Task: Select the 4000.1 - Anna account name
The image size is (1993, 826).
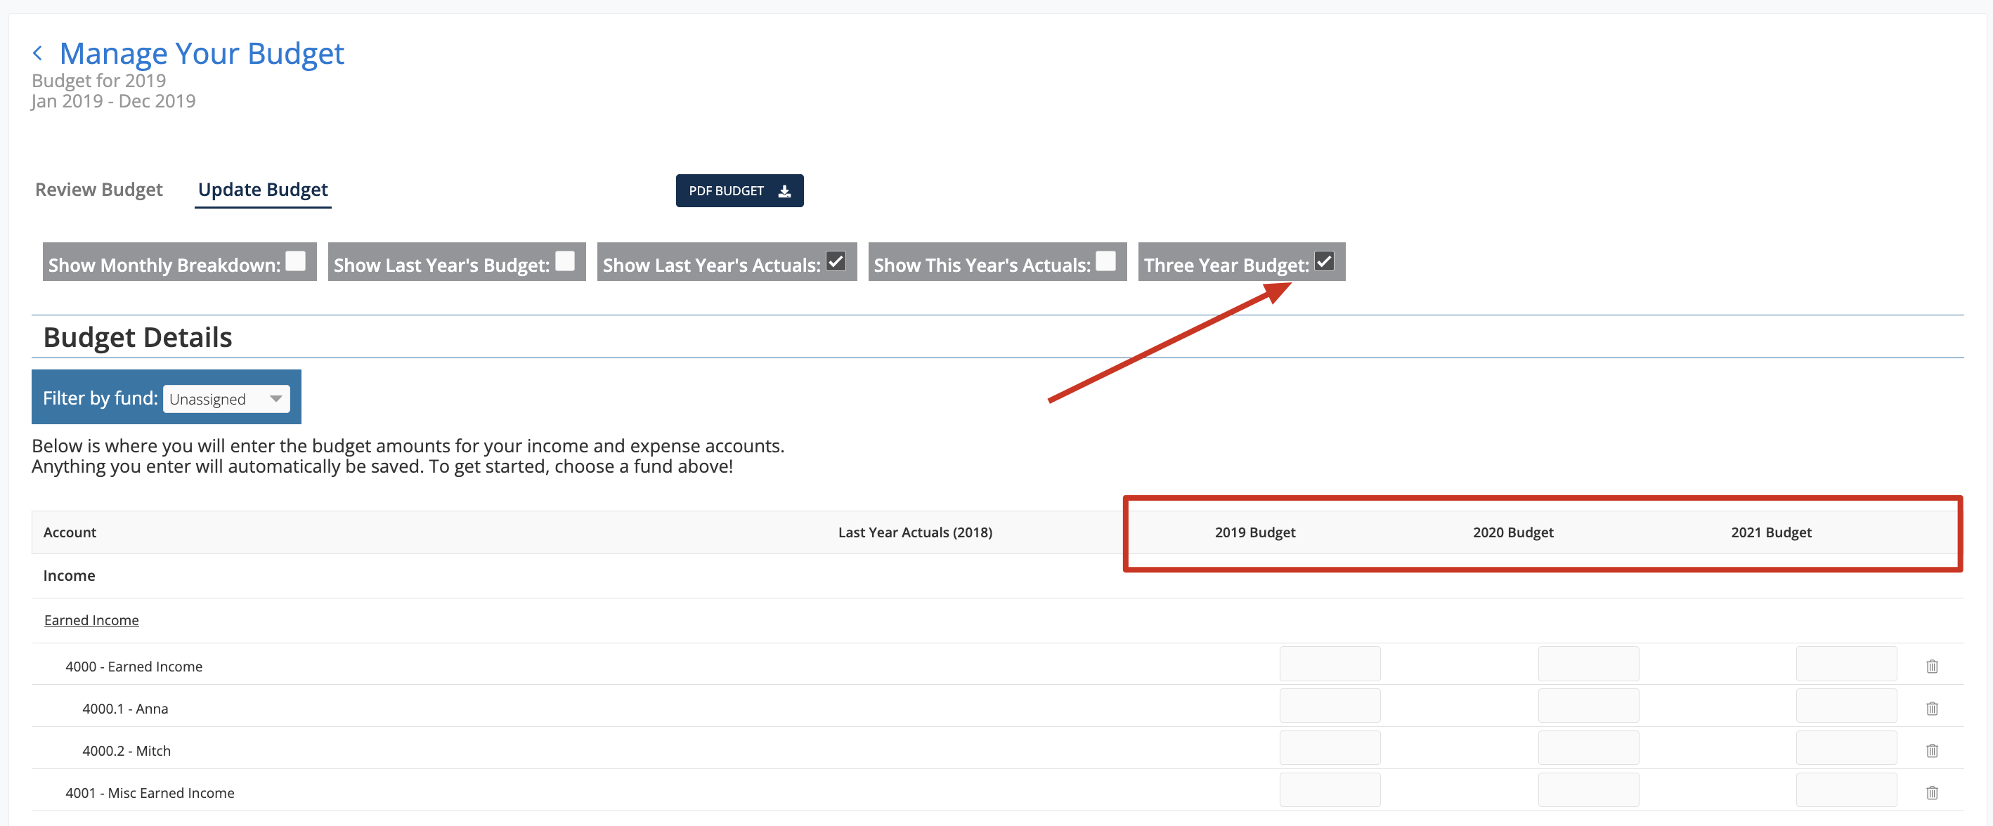Action: click(x=125, y=709)
